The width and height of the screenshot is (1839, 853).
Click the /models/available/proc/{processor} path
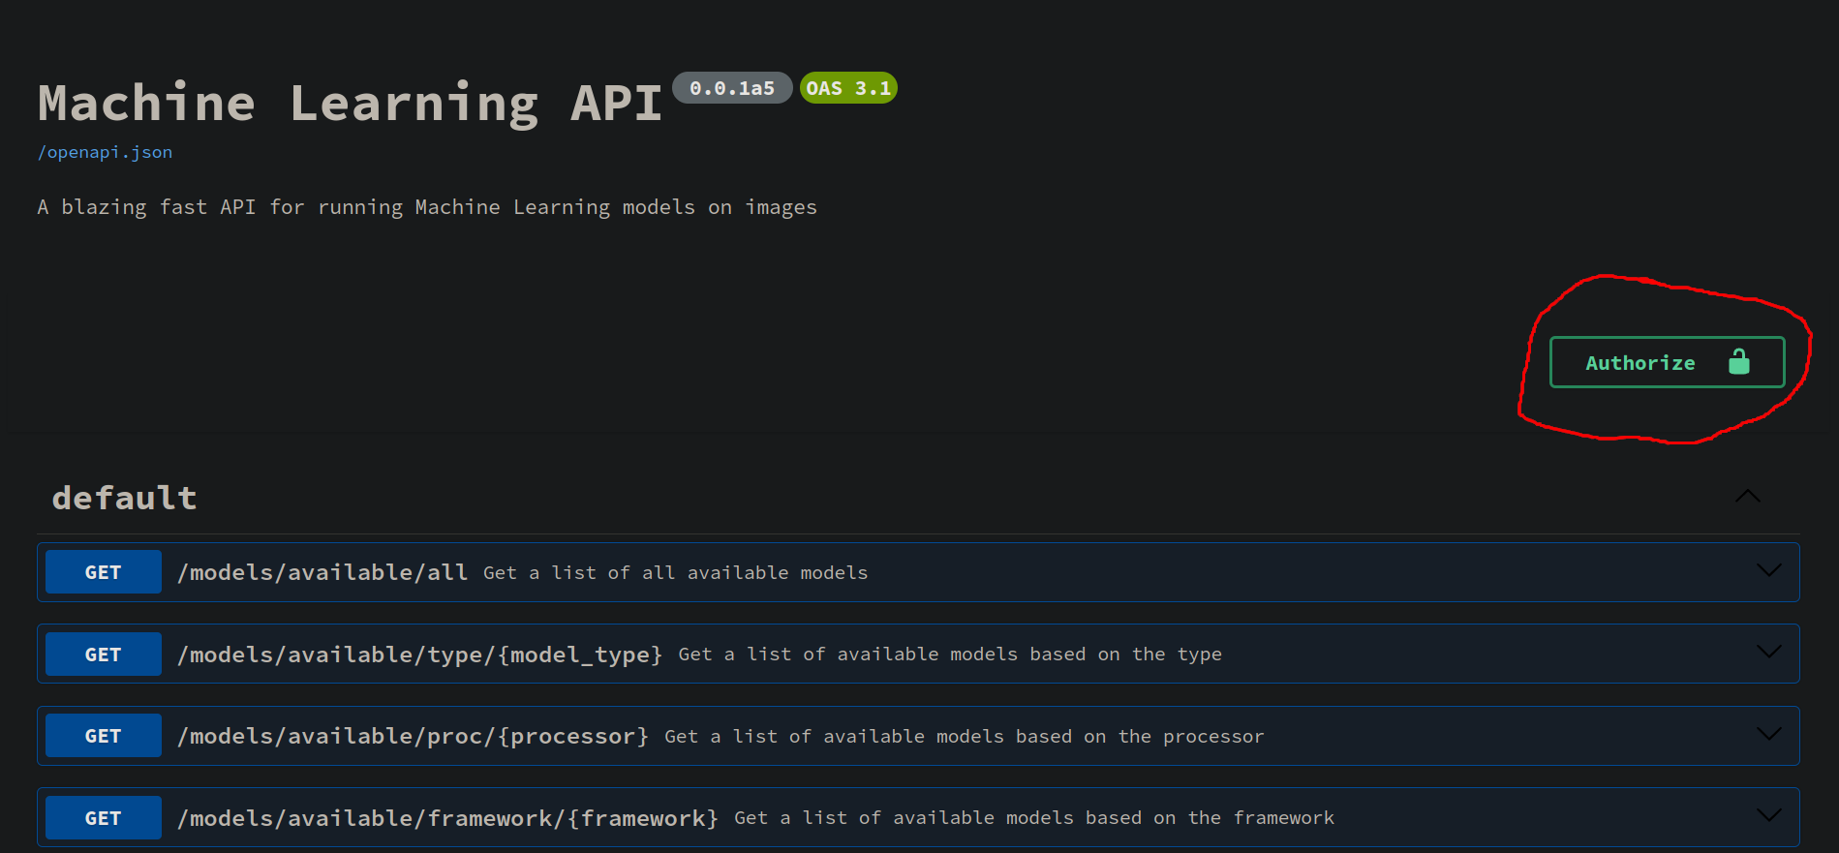pyautogui.click(x=413, y=736)
